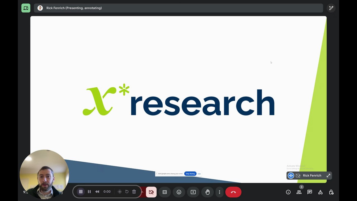Stop the screen recording with square button
The height and width of the screenshot is (201, 357).
click(x=81, y=192)
